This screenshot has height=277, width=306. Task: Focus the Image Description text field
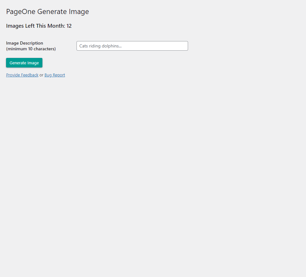point(132,46)
